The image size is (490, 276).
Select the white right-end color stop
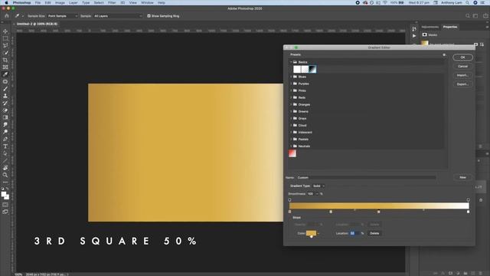tap(468, 212)
